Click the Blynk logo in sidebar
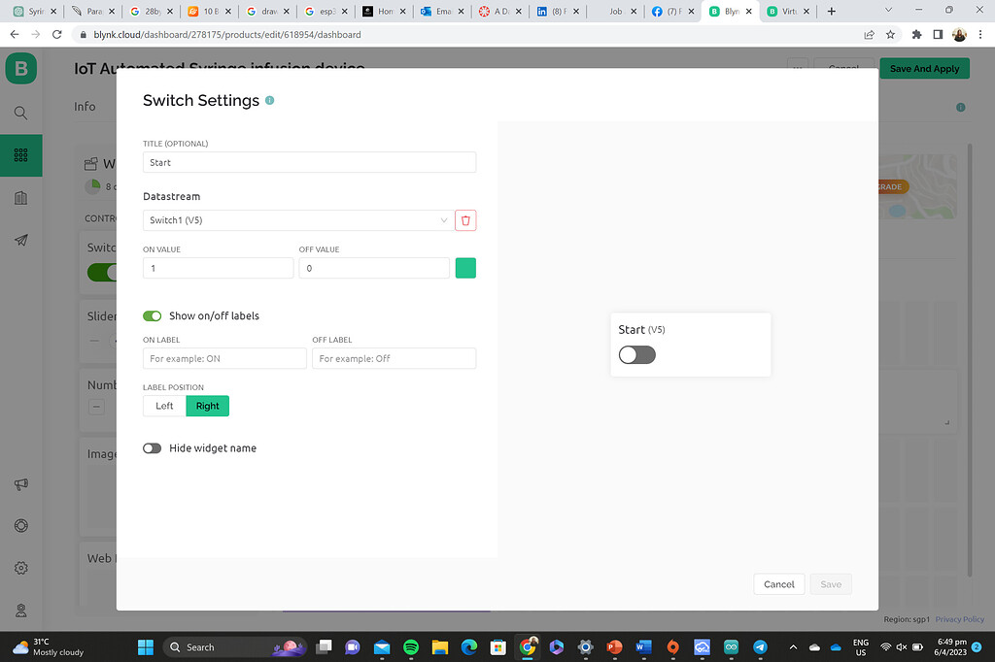The width and height of the screenshot is (995, 662). (21, 69)
